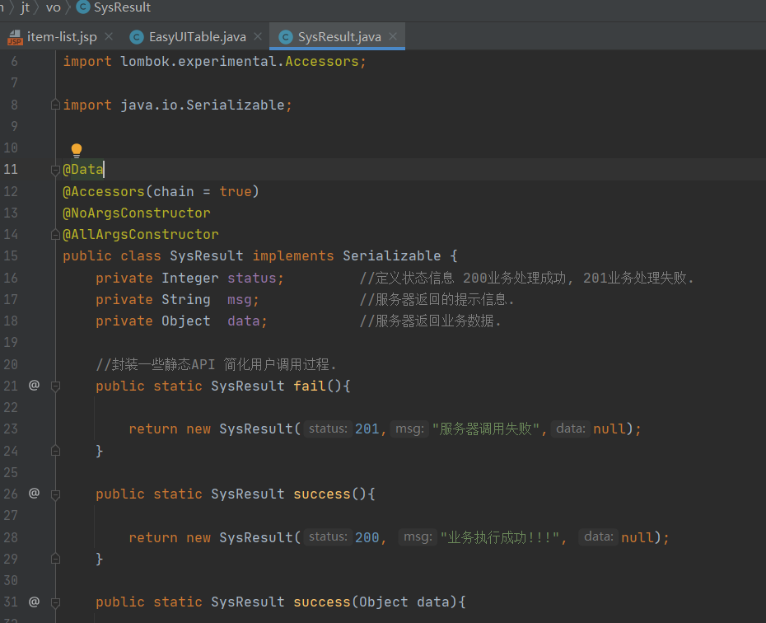Click the yellow light bulb quick-fix icon
Image resolution: width=766 pixels, height=623 pixels.
click(77, 150)
